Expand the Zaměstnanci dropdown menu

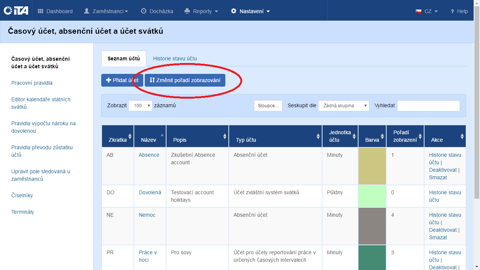(x=106, y=11)
